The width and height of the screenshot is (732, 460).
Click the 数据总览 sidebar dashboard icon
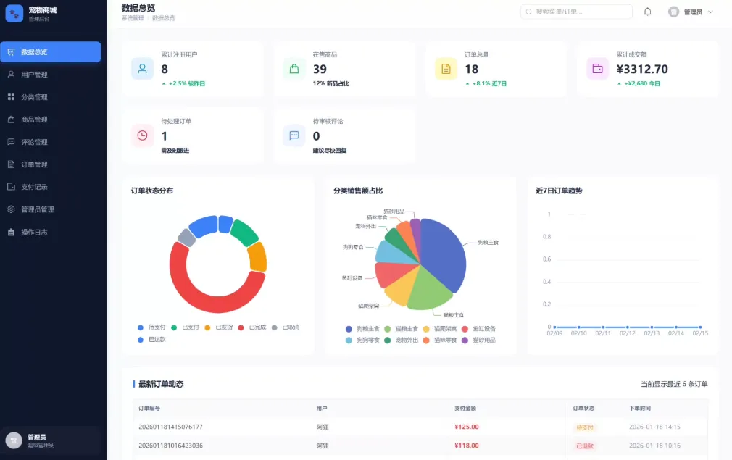[11, 51]
